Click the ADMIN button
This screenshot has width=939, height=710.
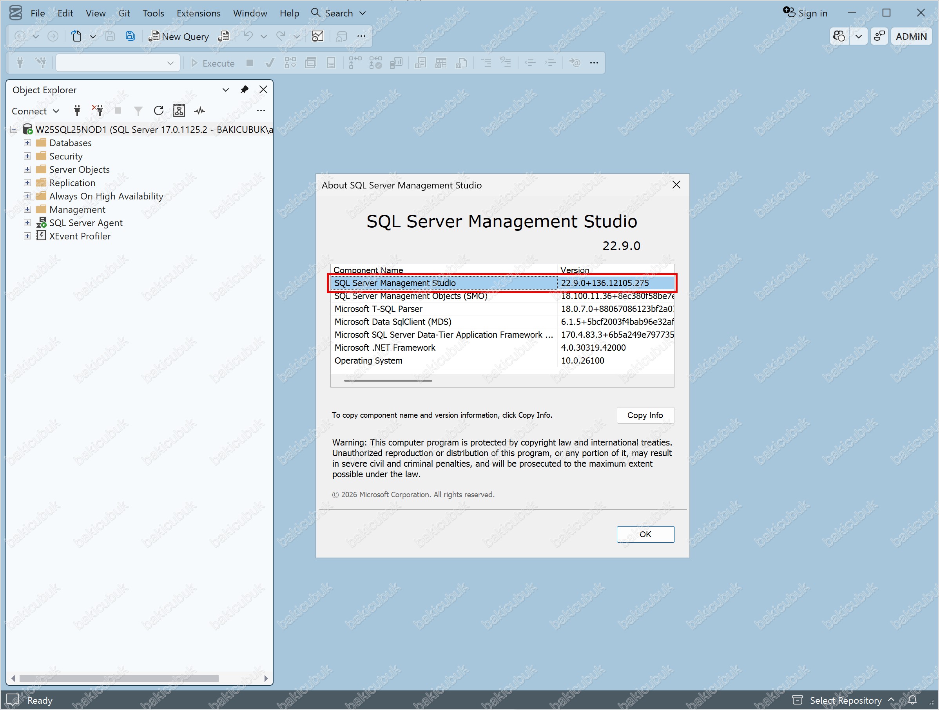coord(911,36)
